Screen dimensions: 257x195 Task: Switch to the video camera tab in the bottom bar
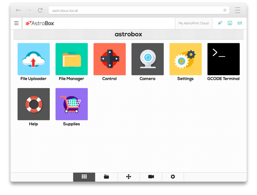tap(151, 177)
